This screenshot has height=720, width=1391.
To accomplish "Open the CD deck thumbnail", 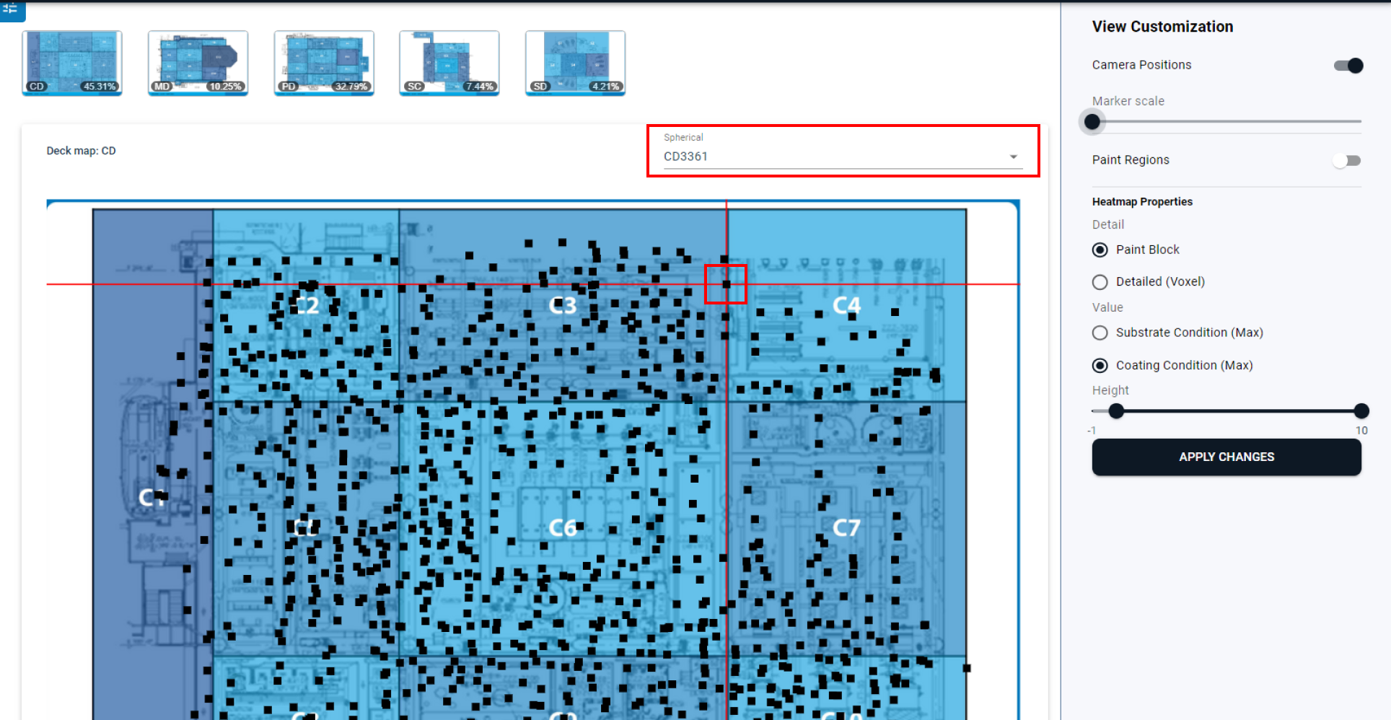I will [x=72, y=63].
